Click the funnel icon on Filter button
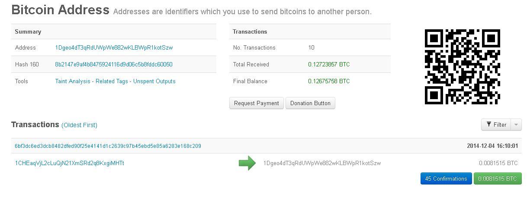 point(488,125)
